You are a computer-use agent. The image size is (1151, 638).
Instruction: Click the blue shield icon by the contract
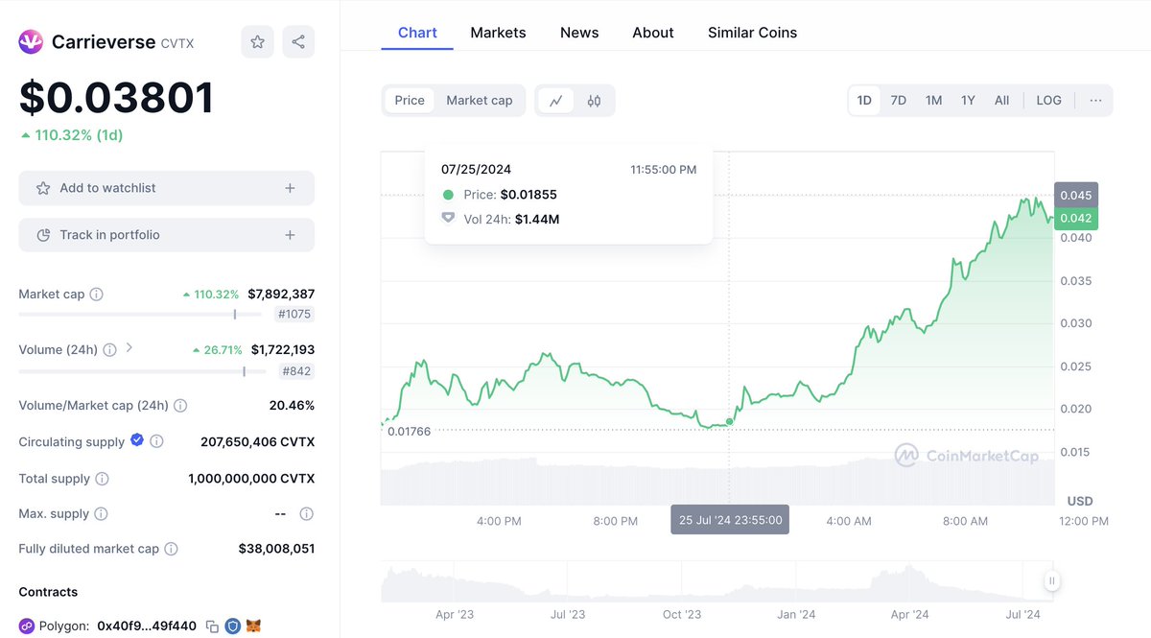coord(233,626)
